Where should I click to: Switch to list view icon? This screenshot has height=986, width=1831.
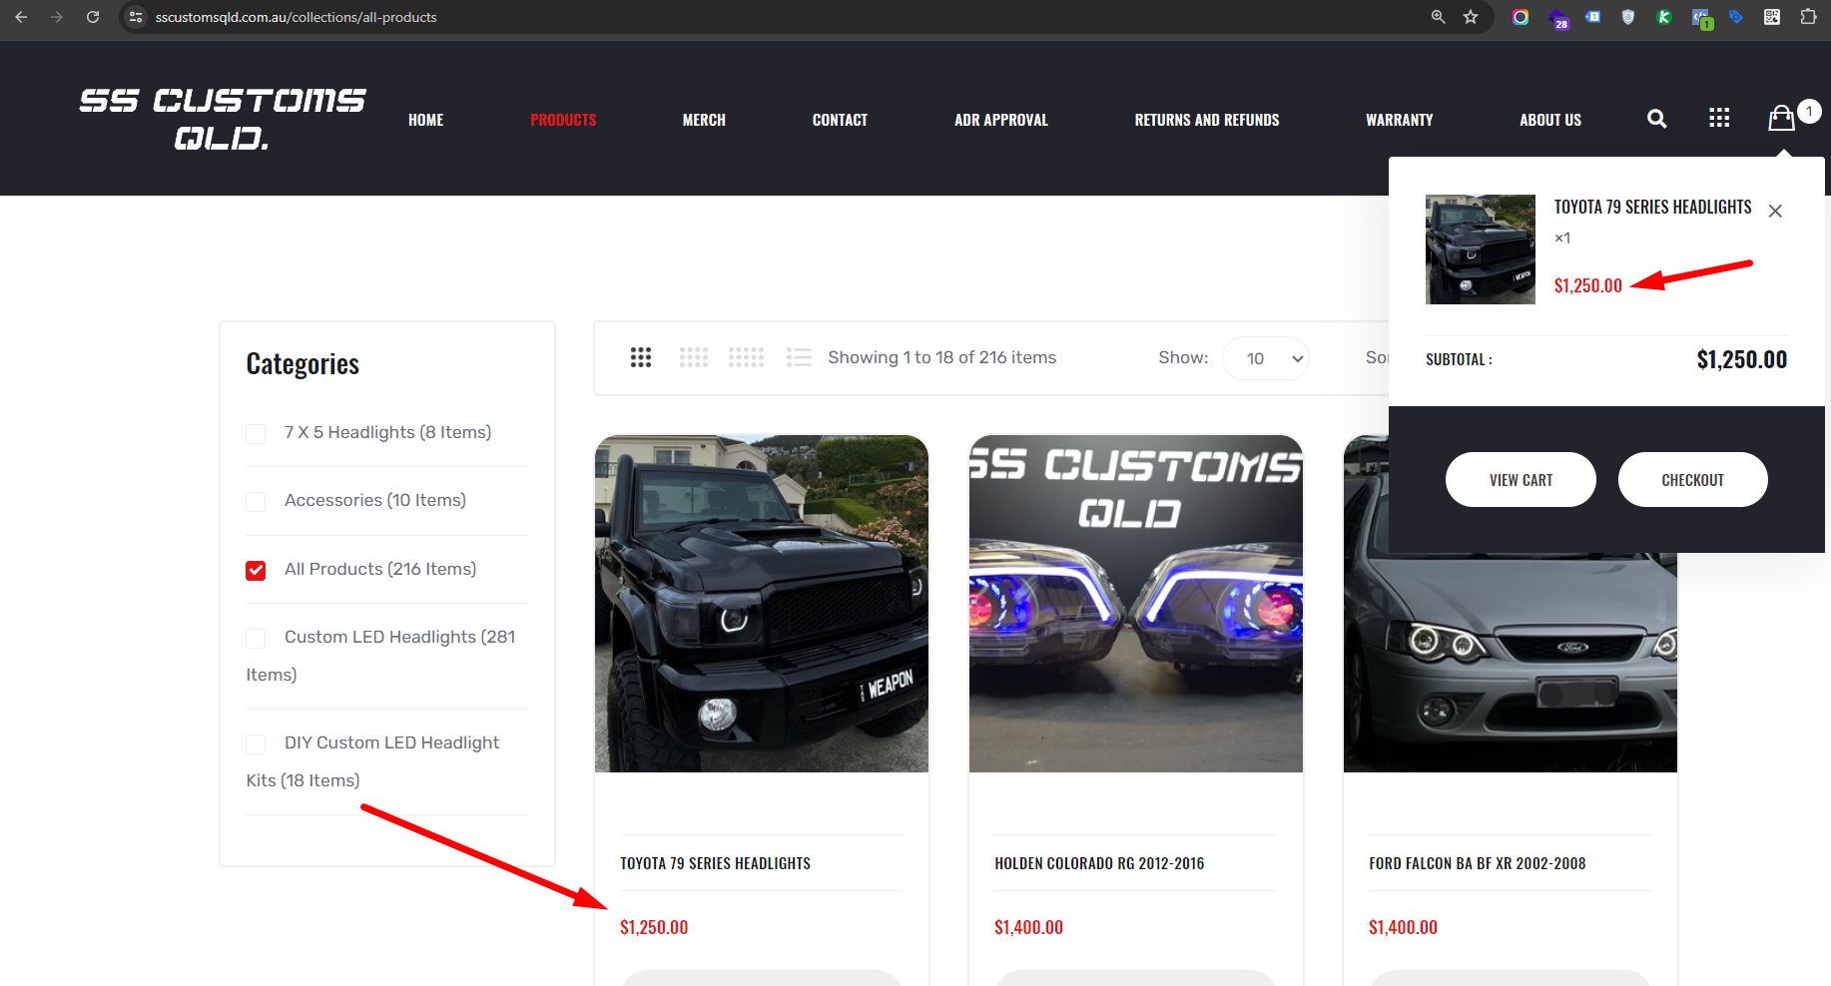[799, 357]
